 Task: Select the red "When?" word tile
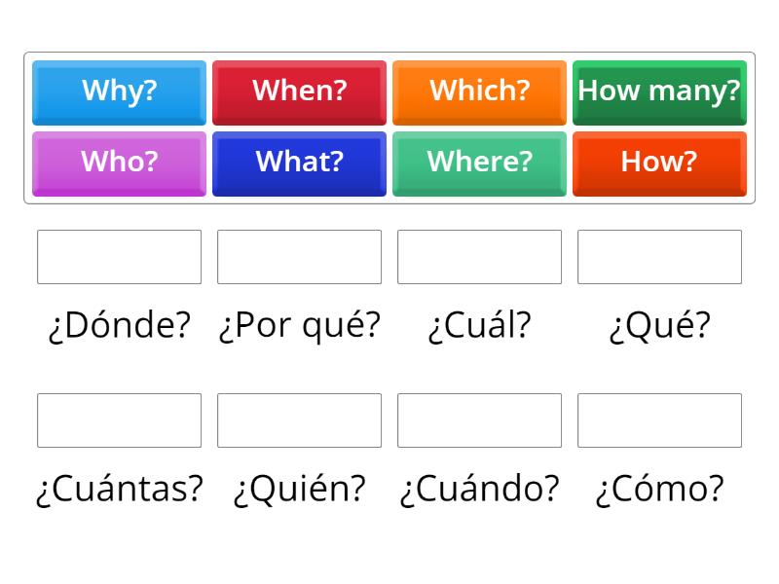[x=299, y=91]
